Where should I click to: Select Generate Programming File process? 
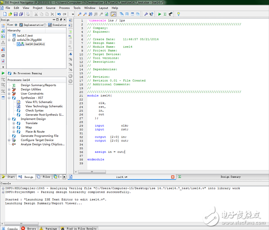tap(39, 136)
